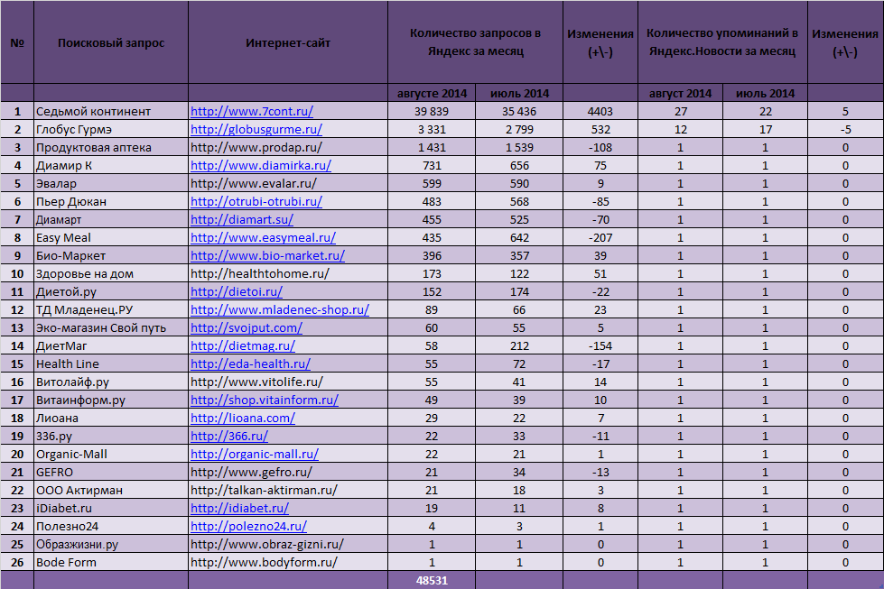This screenshot has width=884, height=589.
Task: Click the 'Витаинформ.ру' cell
Action: [111, 400]
